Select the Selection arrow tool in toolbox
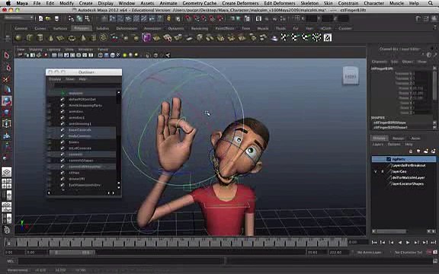The height and width of the screenshot is (274, 439). pos(7,56)
